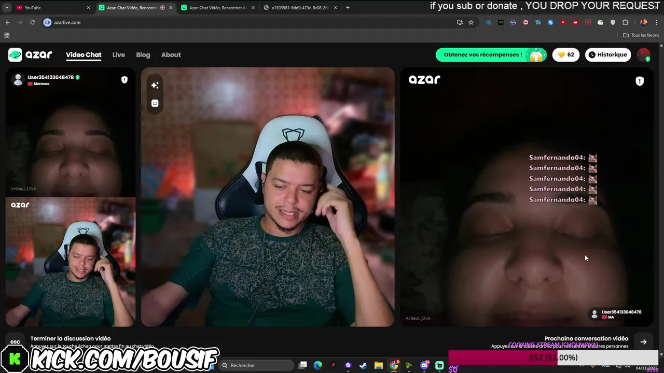Click the shield report icon on right video
664x373 pixels.
(x=640, y=81)
